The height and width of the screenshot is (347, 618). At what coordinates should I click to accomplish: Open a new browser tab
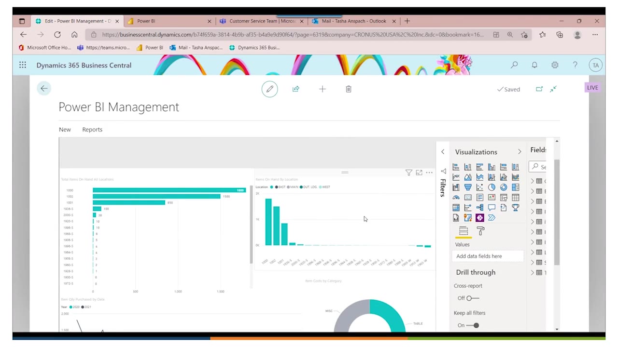[x=407, y=21]
